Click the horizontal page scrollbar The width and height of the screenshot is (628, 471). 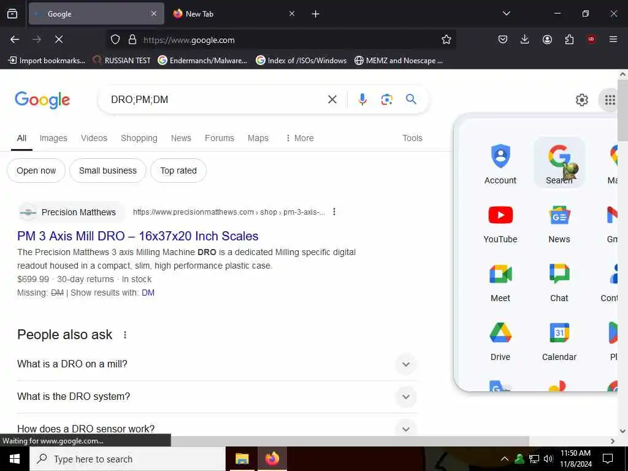350,441
